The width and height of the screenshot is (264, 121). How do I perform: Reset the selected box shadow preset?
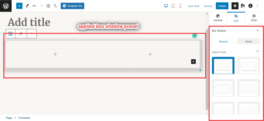[257, 52]
